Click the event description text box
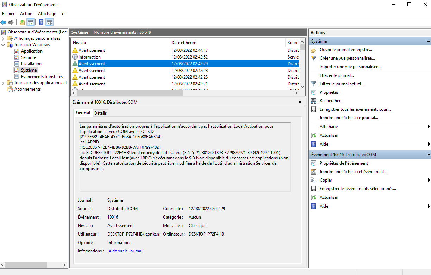The height and width of the screenshot is (275, 431). (x=185, y=157)
